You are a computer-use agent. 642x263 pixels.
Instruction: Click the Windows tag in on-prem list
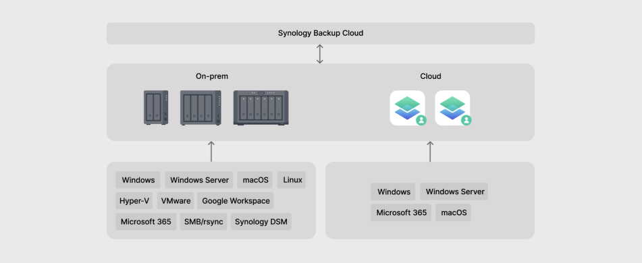(138, 180)
